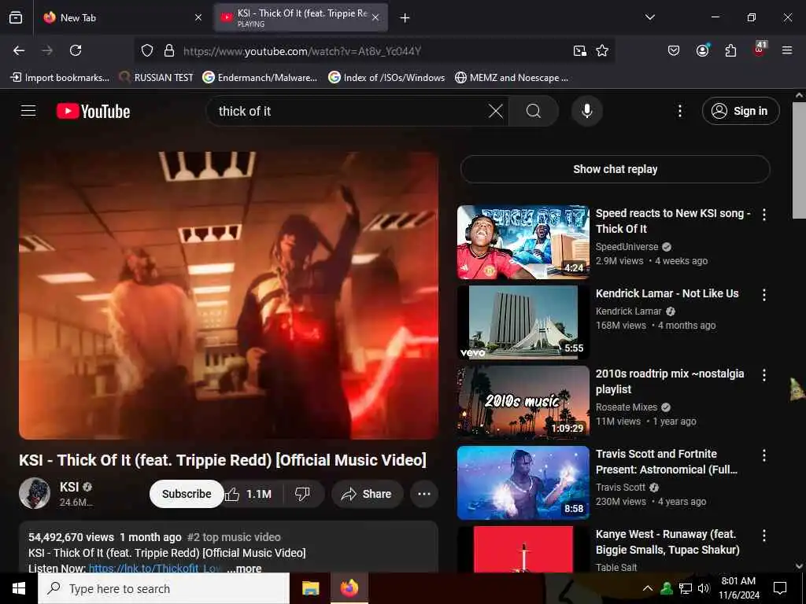The image size is (806, 604).
Task: Open menu for 2010s roadtrip mix
Action: (x=763, y=375)
